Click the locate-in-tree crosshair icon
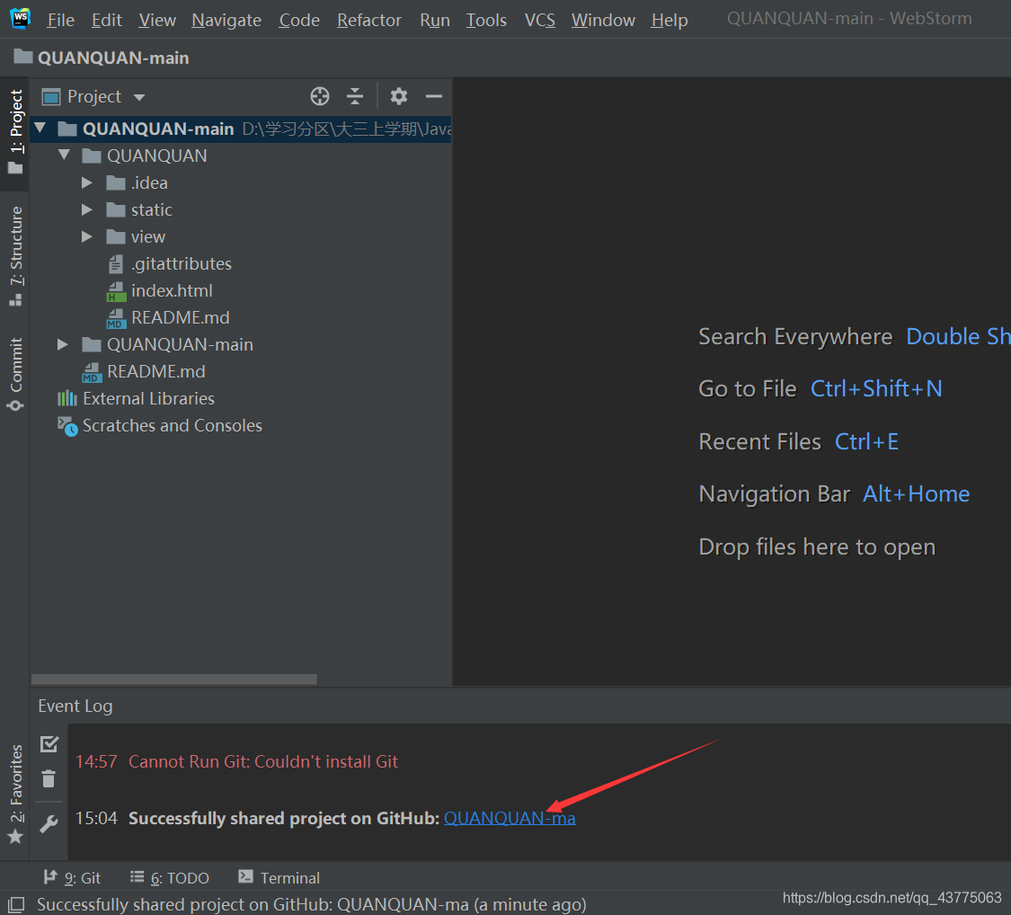 320,97
